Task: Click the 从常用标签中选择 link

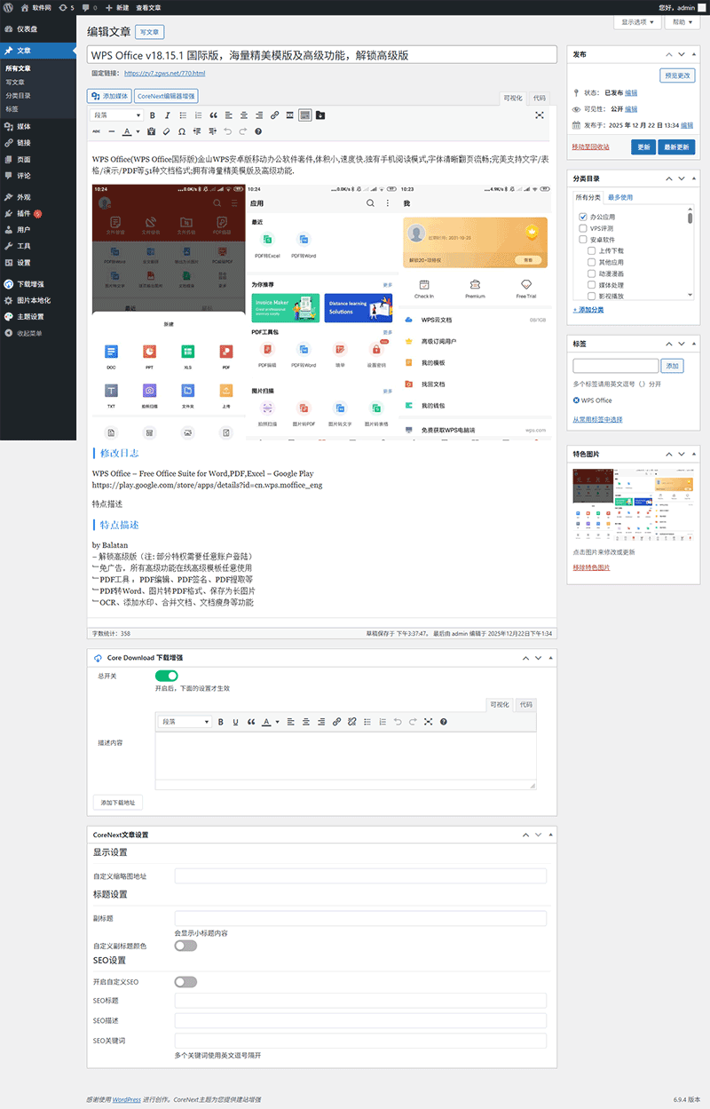Action: [597, 419]
